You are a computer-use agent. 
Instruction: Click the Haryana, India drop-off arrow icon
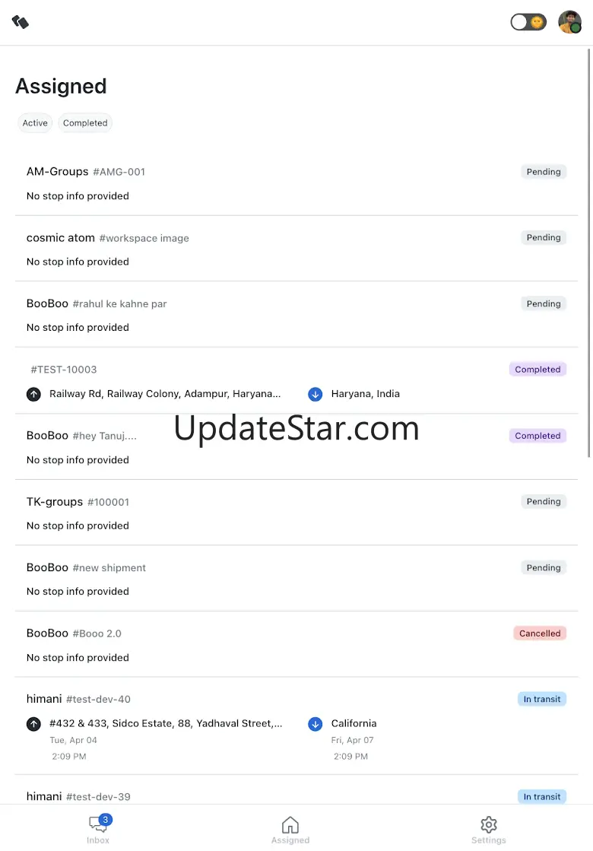316,394
